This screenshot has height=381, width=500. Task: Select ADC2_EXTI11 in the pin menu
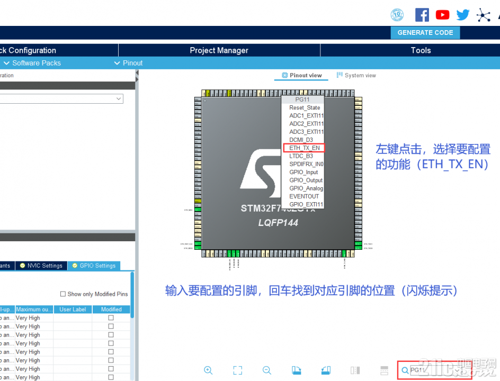coord(302,124)
